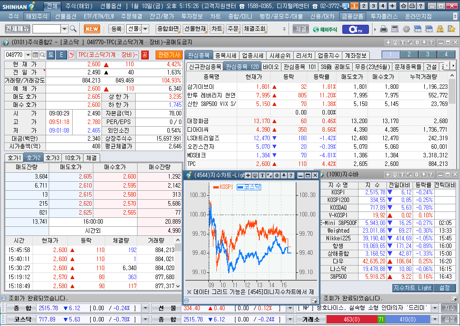The height and width of the screenshot is (326, 460).
Task: Open the printer icon in right toolbar
Action: click(x=383, y=29)
